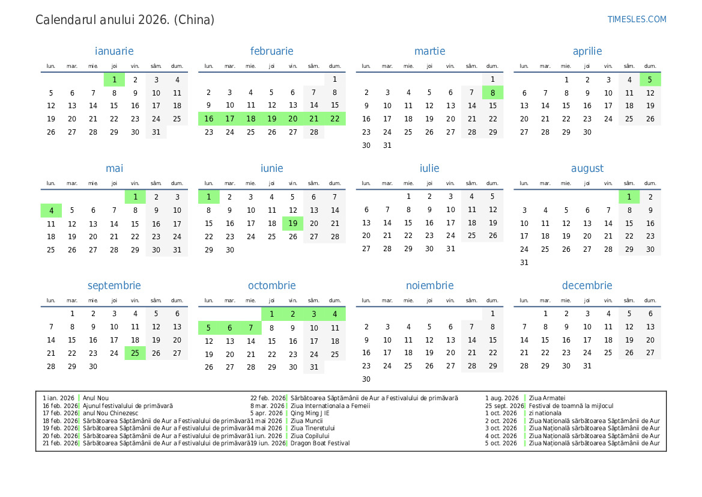Click the title "Calendarul anului 2026. (China)"
702x497 pixels.
pos(125,20)
